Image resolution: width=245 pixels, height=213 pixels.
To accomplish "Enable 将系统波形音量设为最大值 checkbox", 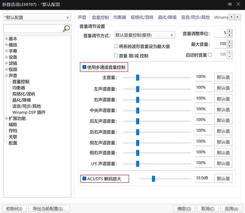I will [116, 46].
